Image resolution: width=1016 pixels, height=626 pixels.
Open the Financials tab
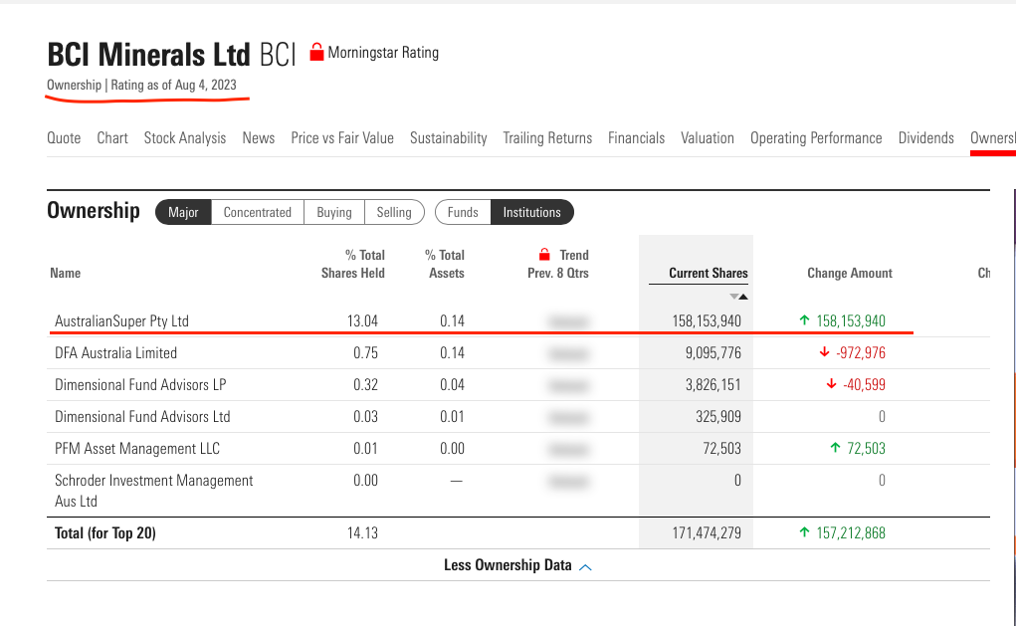click(x=636, y=138)
